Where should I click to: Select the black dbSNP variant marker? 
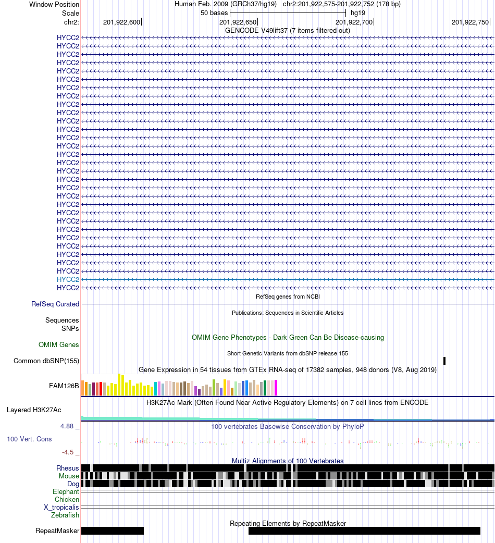(444, 361)
